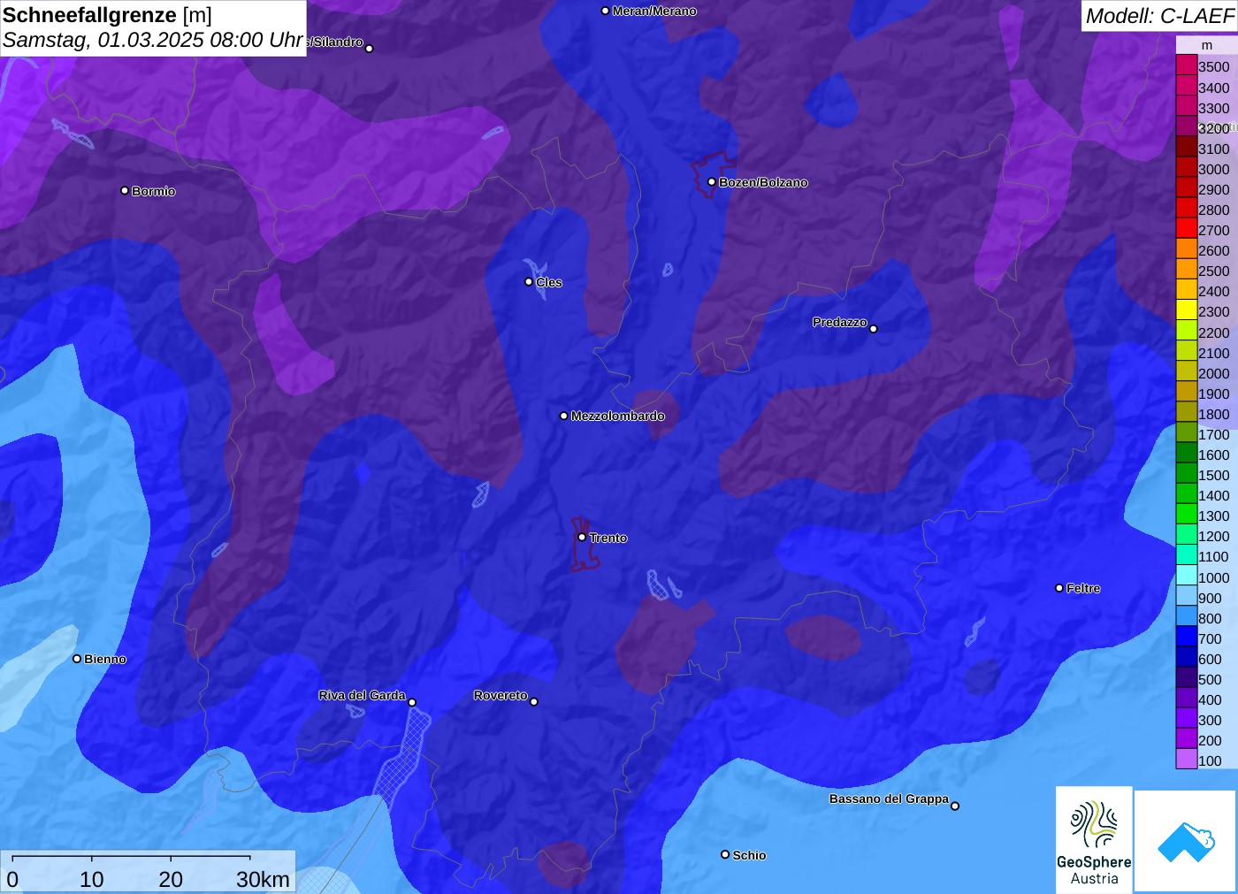Click the blue cloud arrow logo
This screenshot has height=894, width=1238.
tap(1186, 841)
